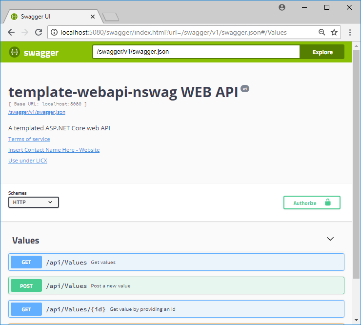Click the browser address bar URL
This screenshot has height=325, width=361.
[x=174, y=32]
